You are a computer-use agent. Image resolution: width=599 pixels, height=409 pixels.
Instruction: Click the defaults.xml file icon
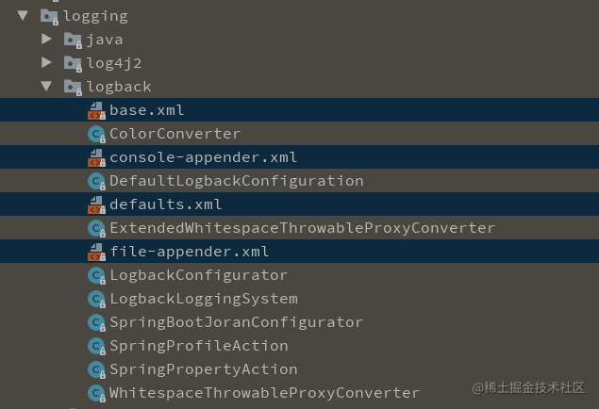(x=95, y=204)
